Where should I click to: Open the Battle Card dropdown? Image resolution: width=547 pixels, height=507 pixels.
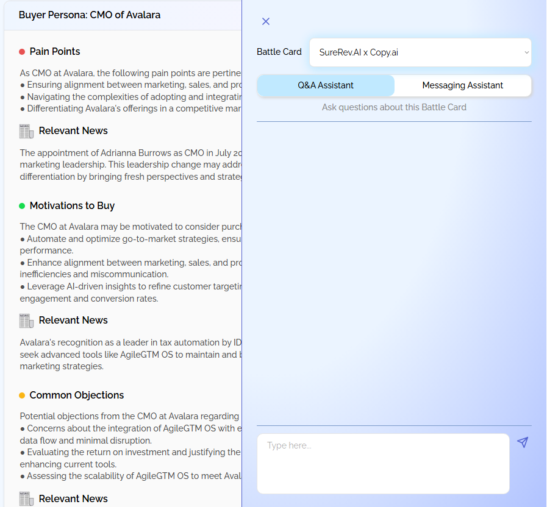click(x=420, y=52)
